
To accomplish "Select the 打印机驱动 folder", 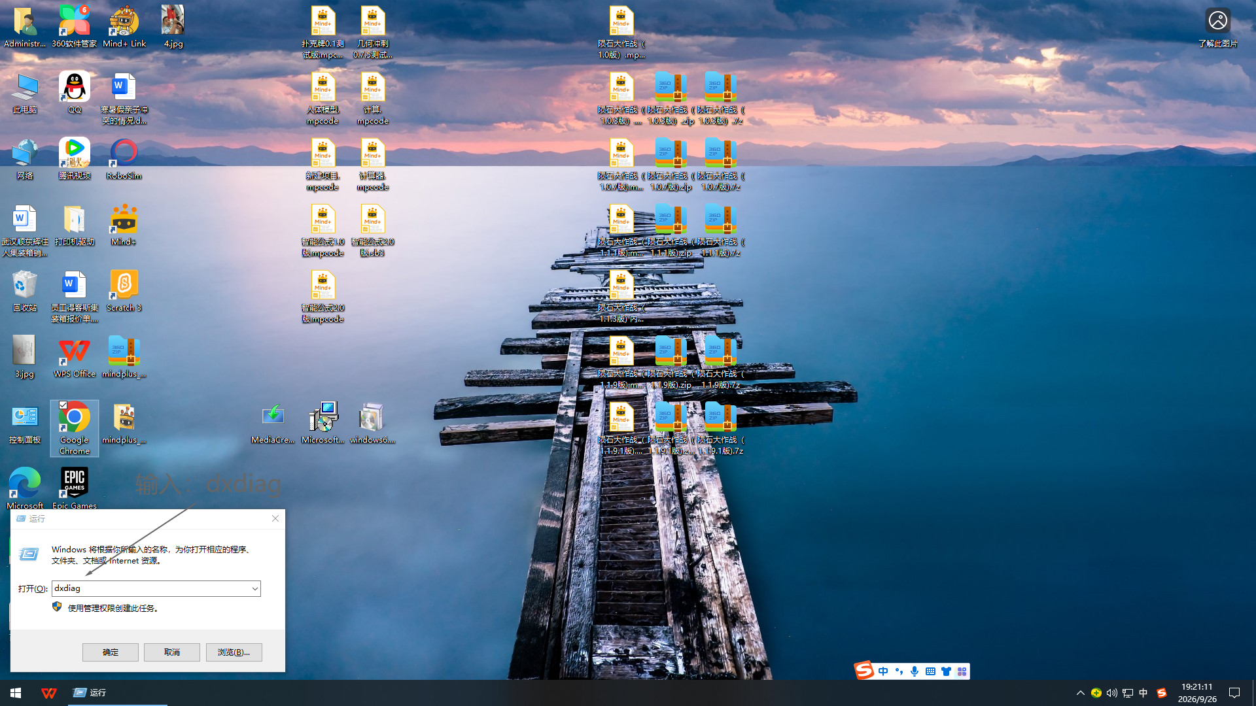I will coord(75,225).
